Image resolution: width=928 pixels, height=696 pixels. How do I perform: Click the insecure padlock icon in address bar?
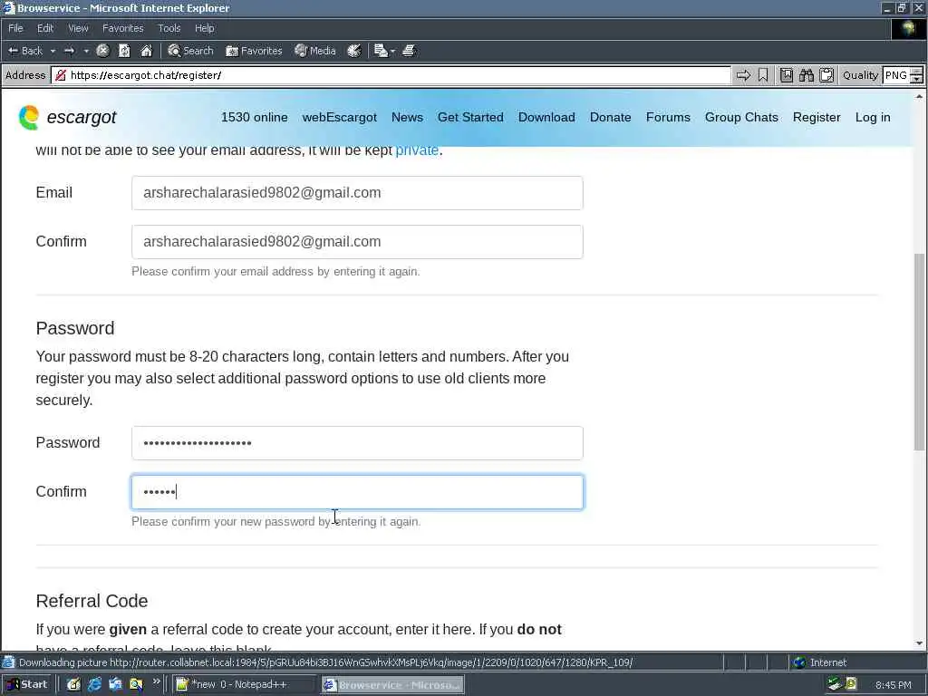pos(61,75)
